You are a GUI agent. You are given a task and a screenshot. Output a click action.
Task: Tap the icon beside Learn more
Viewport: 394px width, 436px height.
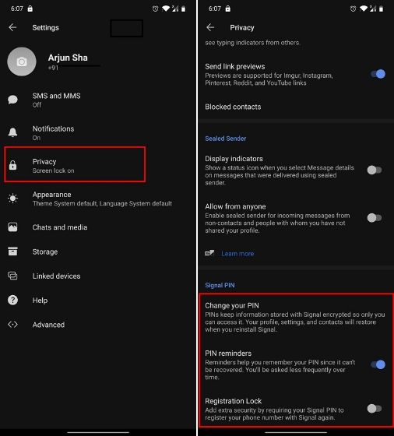click(x=209, y=253)
